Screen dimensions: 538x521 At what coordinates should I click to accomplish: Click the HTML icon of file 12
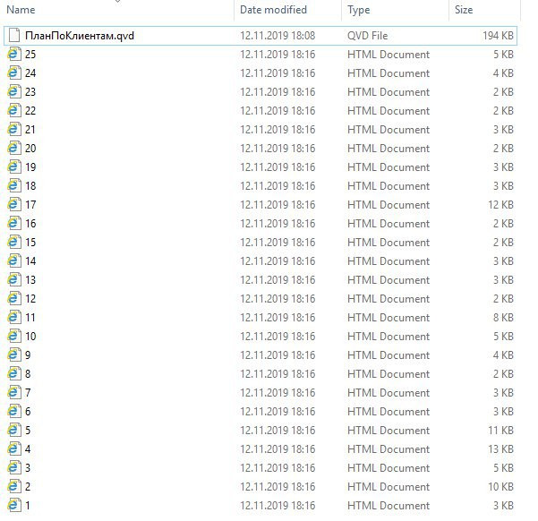pyautogui.click(x=14, y=299)
